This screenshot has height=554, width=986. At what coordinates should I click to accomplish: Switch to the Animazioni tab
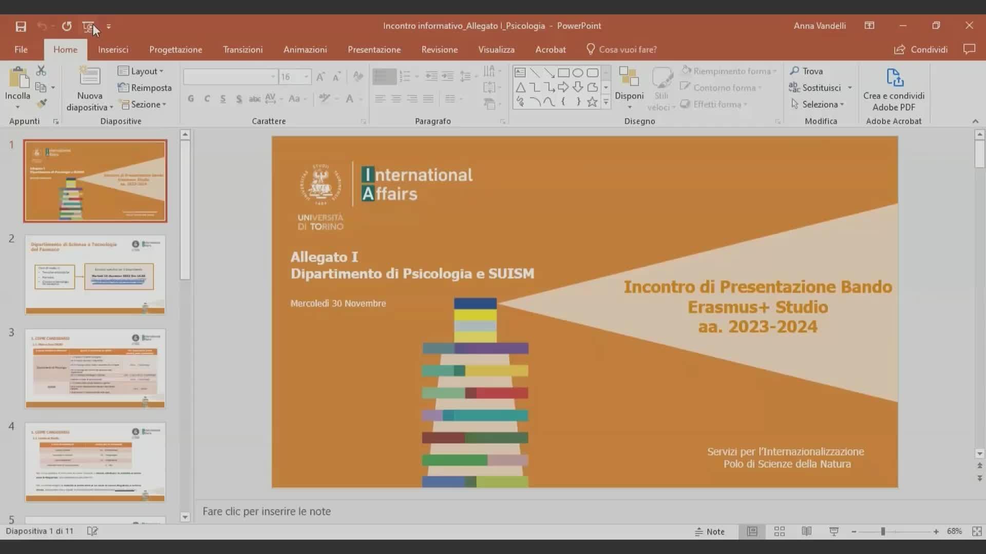click(305, 49)
